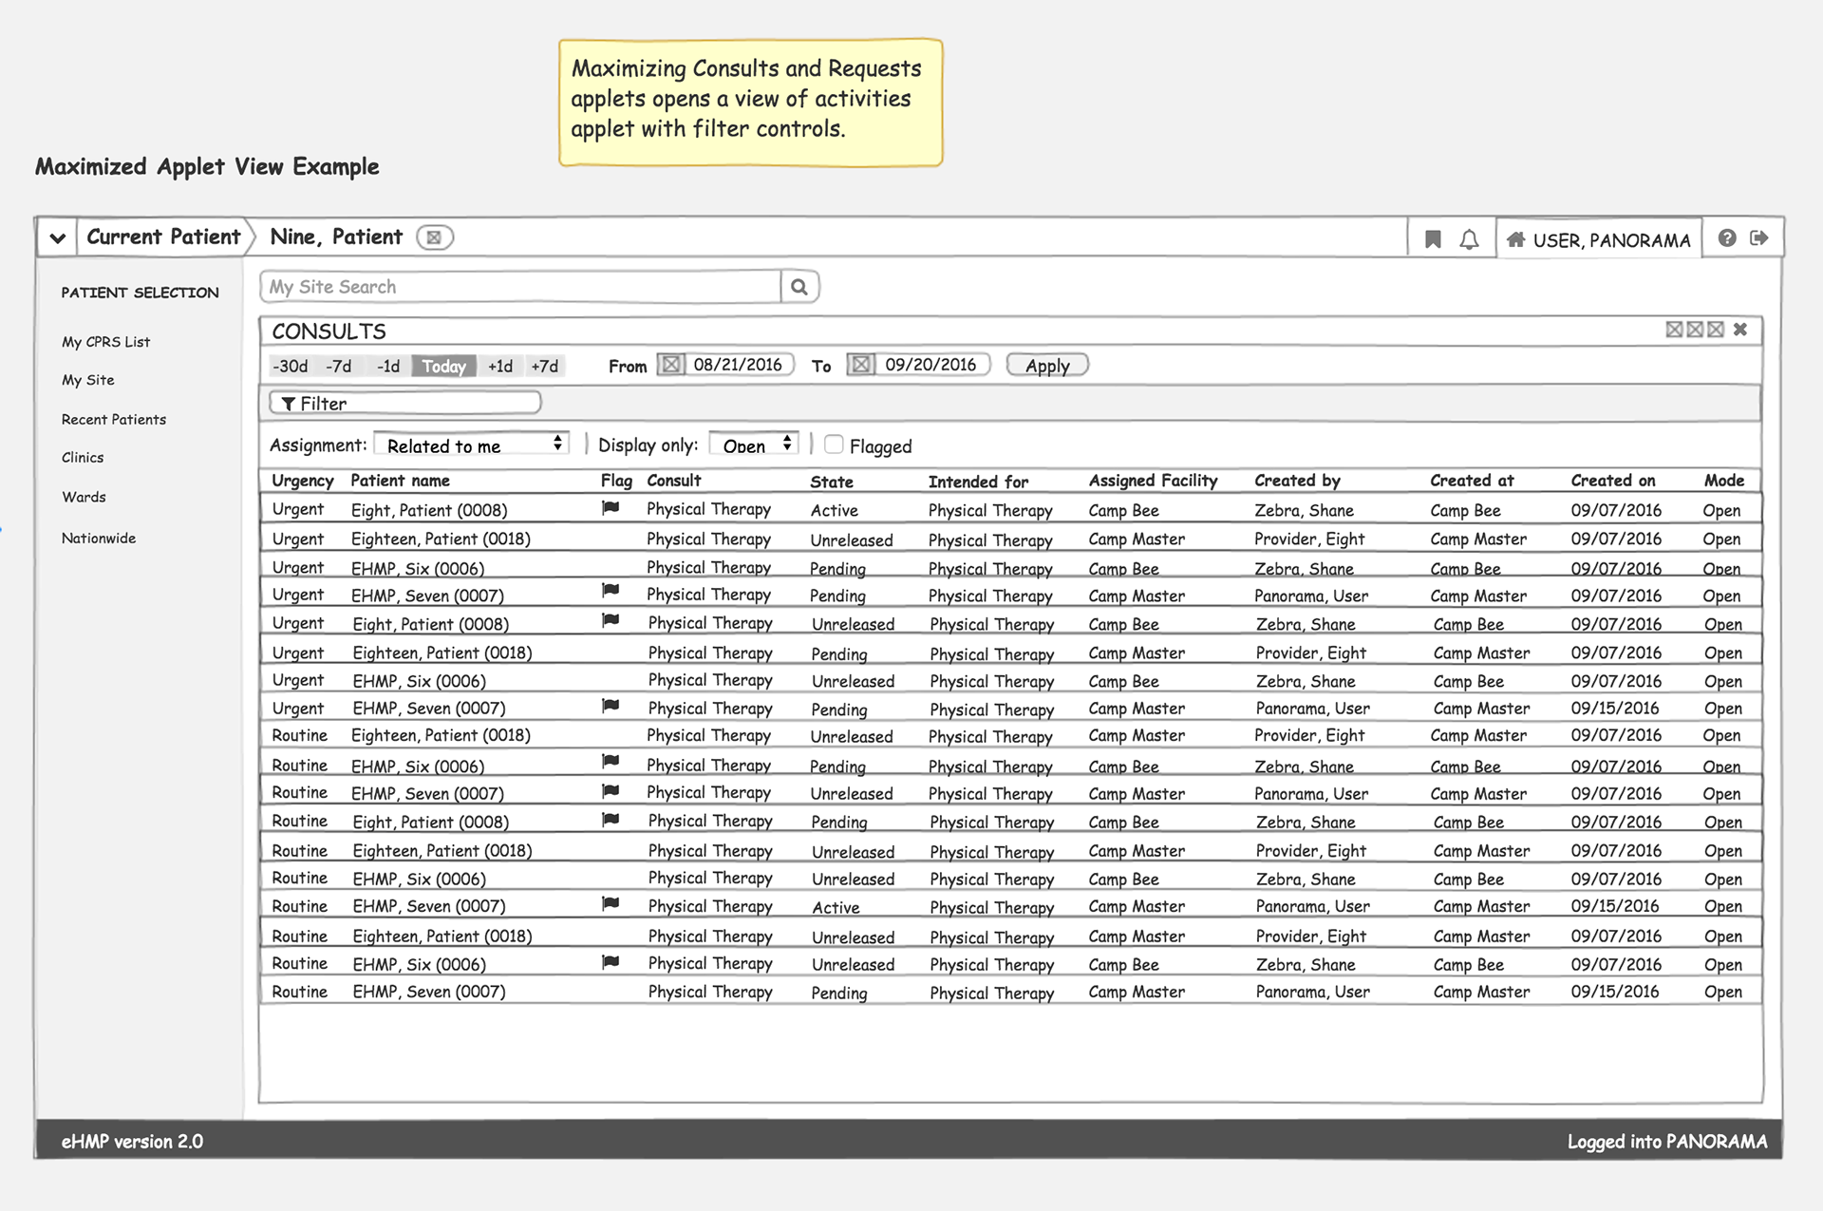Sort by Urgency column header
The height and width of the screenshot is (1211, 1823).
303,481
